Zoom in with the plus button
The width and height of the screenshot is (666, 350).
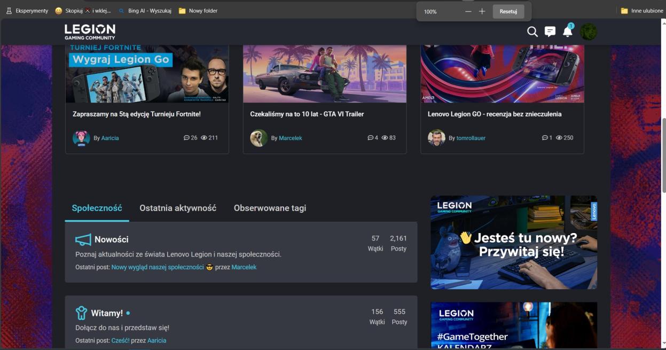tap(482, 11)
